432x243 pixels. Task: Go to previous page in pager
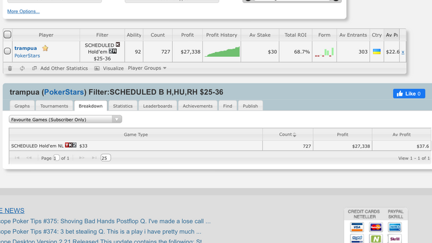point(29,158)
